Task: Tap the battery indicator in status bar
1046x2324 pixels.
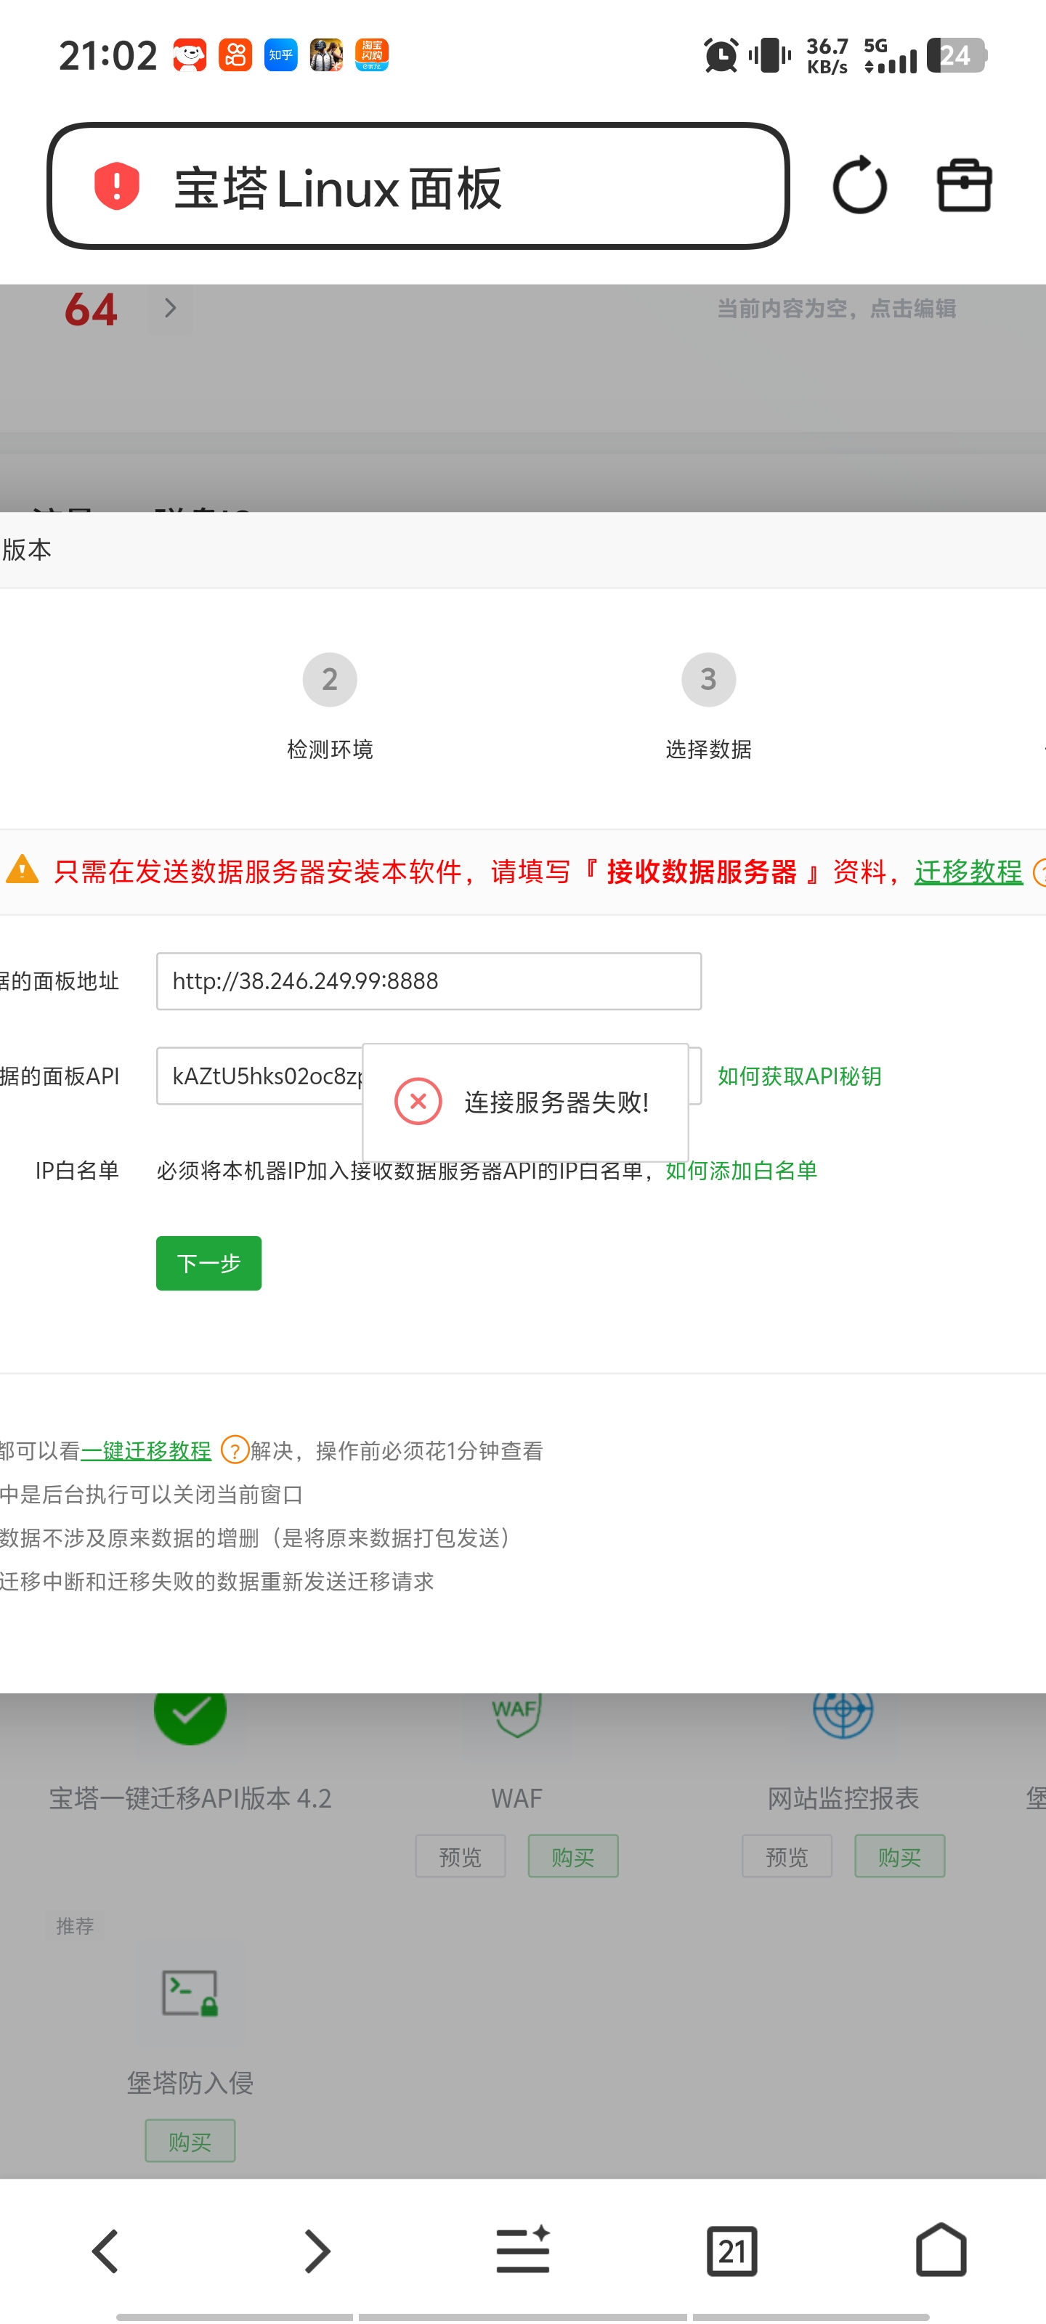Action: 957,55
